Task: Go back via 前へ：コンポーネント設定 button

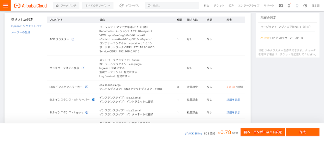Action: point(263,132)
